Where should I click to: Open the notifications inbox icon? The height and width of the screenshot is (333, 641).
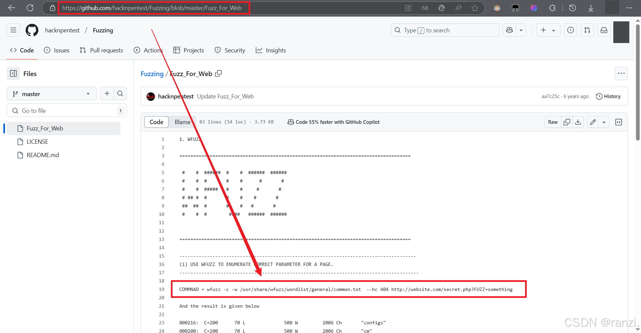click(x=604, y=30)
